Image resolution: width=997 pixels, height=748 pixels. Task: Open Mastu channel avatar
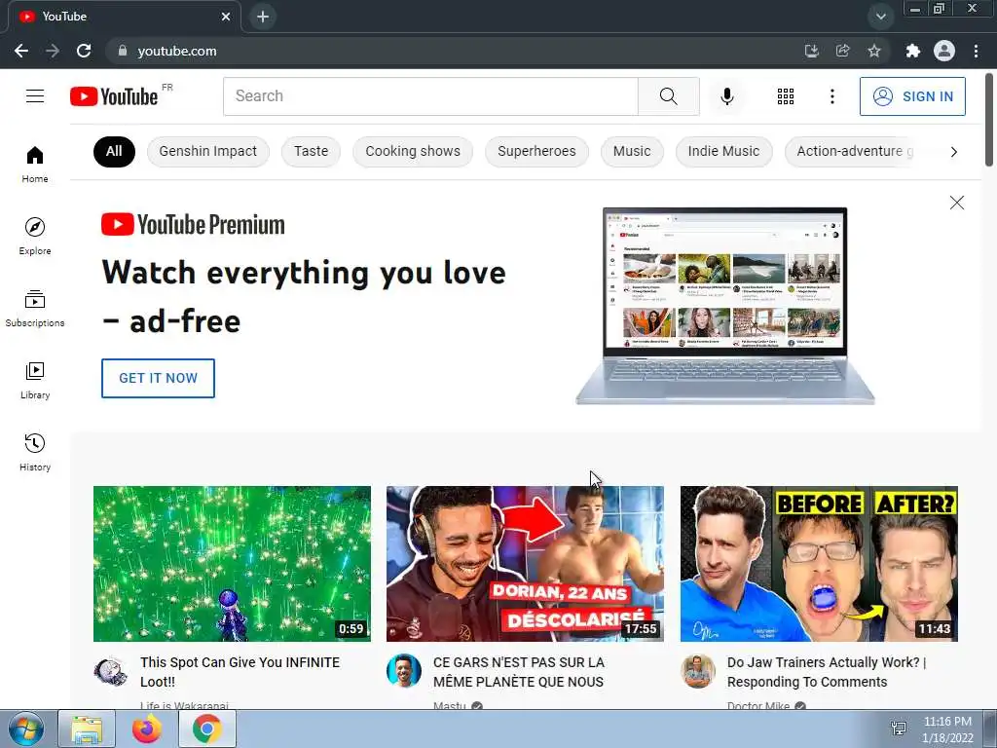click(x=404, y=671)
